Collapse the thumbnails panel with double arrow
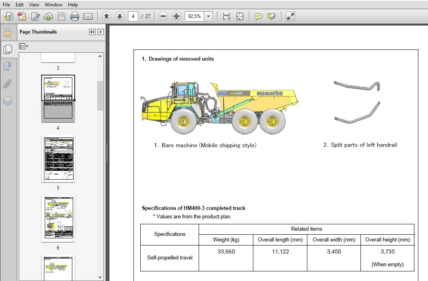The image size is (428, 281). click(x=92, y=32)
